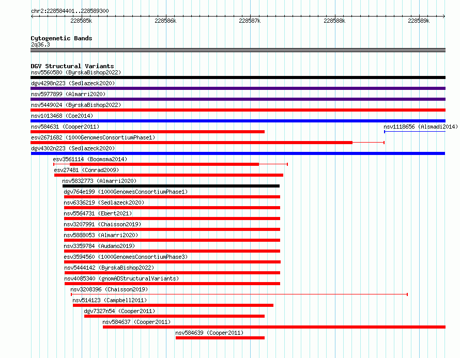Click the red bar under dgv764e199
Image resolution: width=460 pixels, height=358 pixels.
tap(172, 197)
